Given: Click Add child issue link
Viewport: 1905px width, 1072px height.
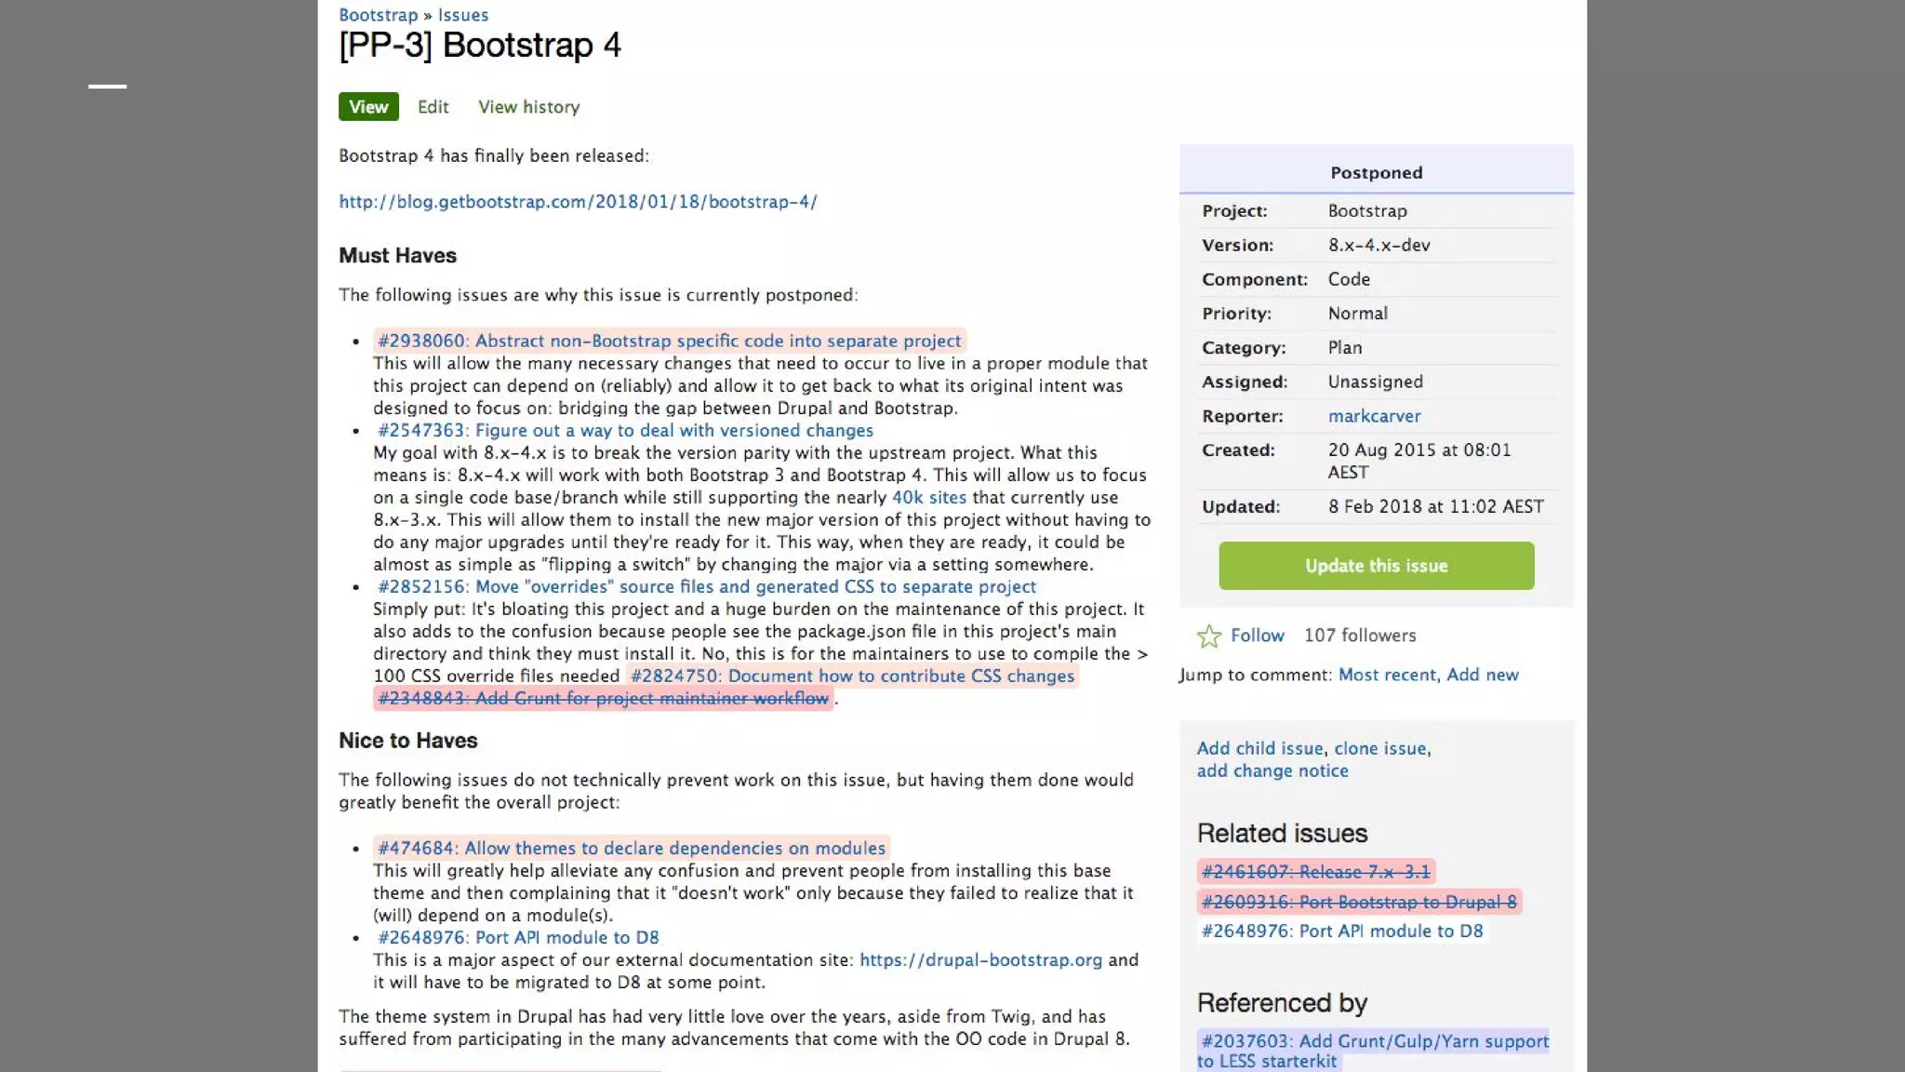Looking at the screenshot, I should tap(1259, 748).
